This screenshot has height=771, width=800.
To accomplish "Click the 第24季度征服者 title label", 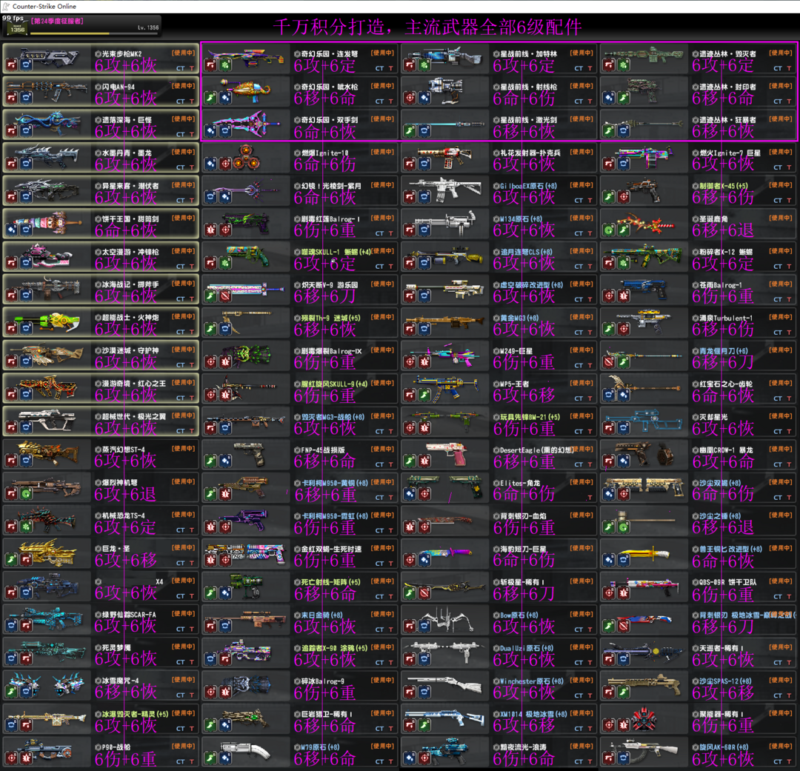I will (58, 21).
